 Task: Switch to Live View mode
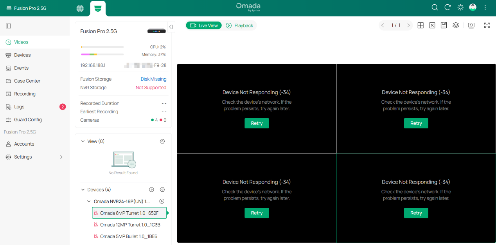pos(204,25)
